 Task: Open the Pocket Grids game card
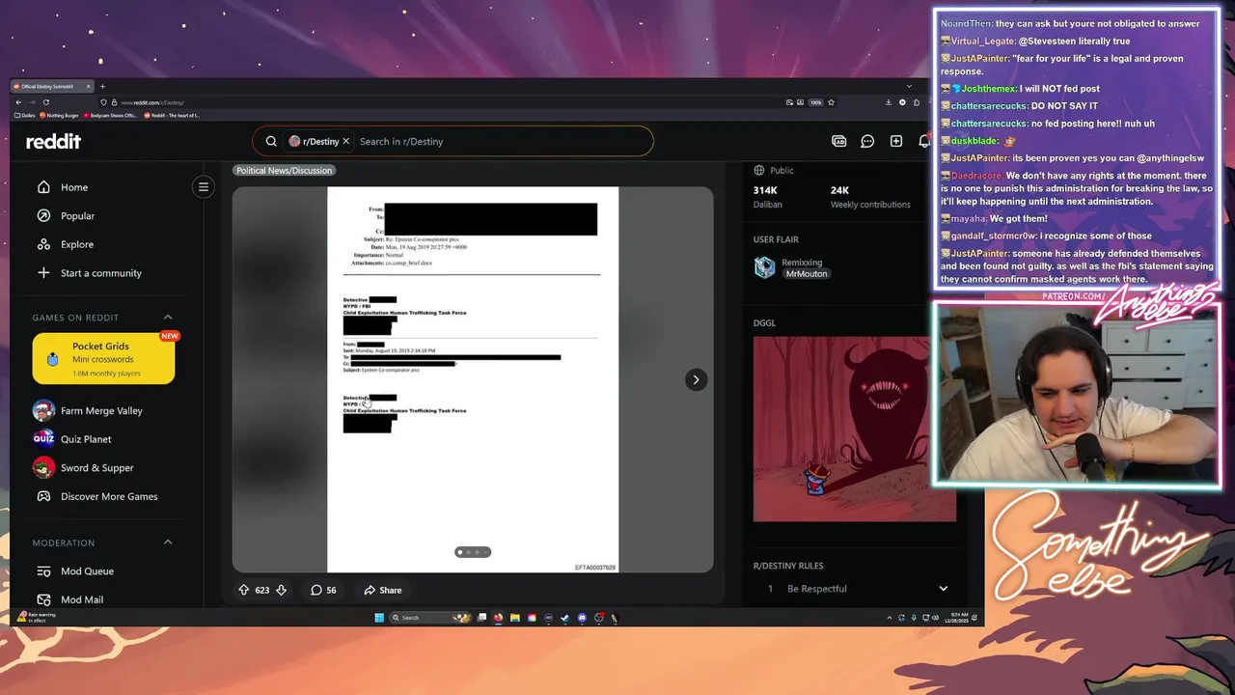pos(103,358)
